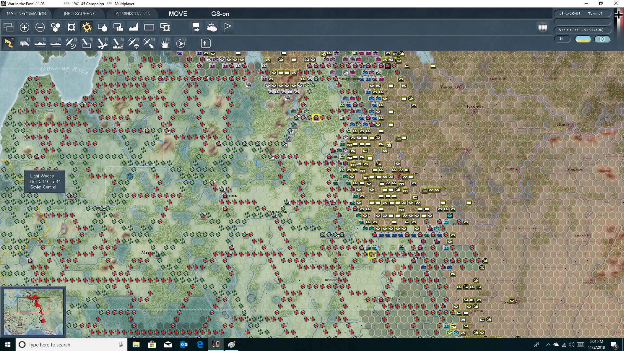Zoom in the map with plus icon
Screen dimensions: 624x351
pyautogui.click(x=24, y=27)
